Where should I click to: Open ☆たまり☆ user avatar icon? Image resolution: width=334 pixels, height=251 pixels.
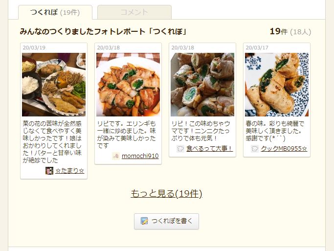(x=49, y=171)
